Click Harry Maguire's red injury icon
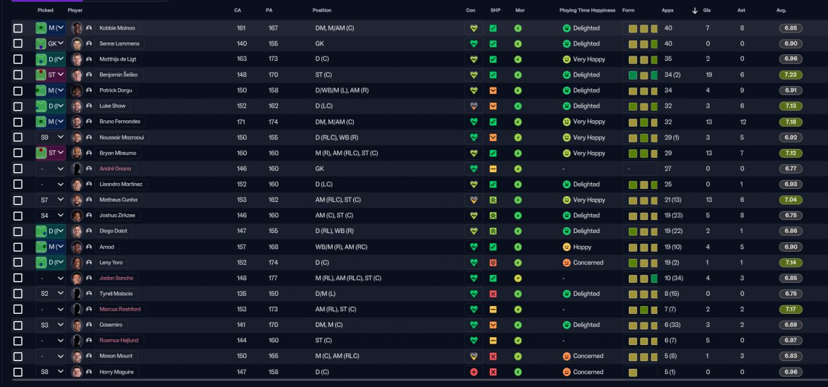 [474, 372]
